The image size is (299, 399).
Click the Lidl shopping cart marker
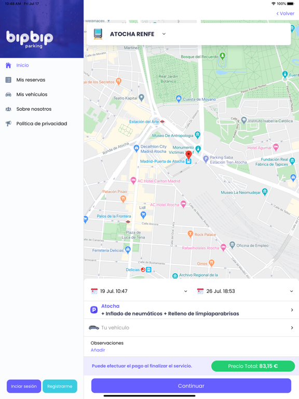point(143,215)
